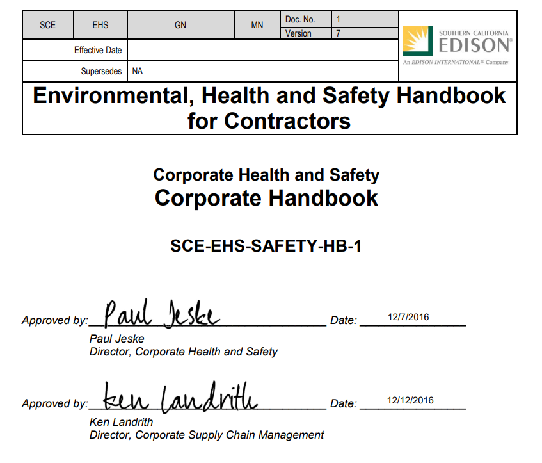Select the MN header cell

[x=257, y=26]
